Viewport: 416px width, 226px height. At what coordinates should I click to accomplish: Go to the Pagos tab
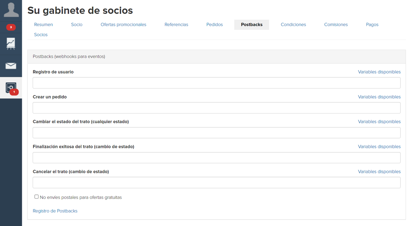tap(372, 24)
